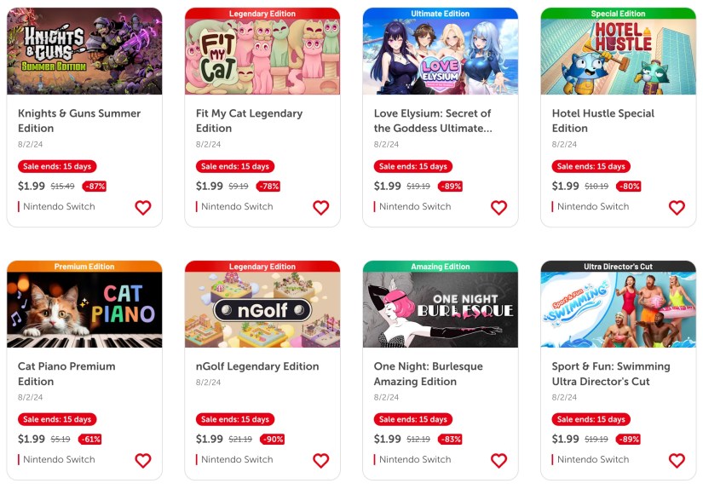Favorite nGolf Legendary Edition with heart icon
The width and height of the screenshot is (703, 489).
321,460
